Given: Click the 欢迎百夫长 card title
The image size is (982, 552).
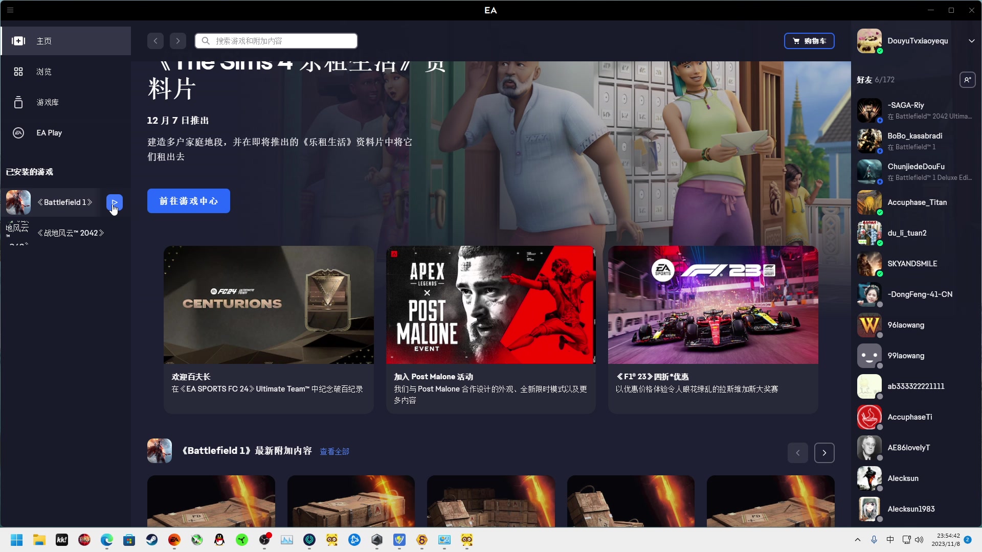Looking at the screenshot, I should (191, 377).
